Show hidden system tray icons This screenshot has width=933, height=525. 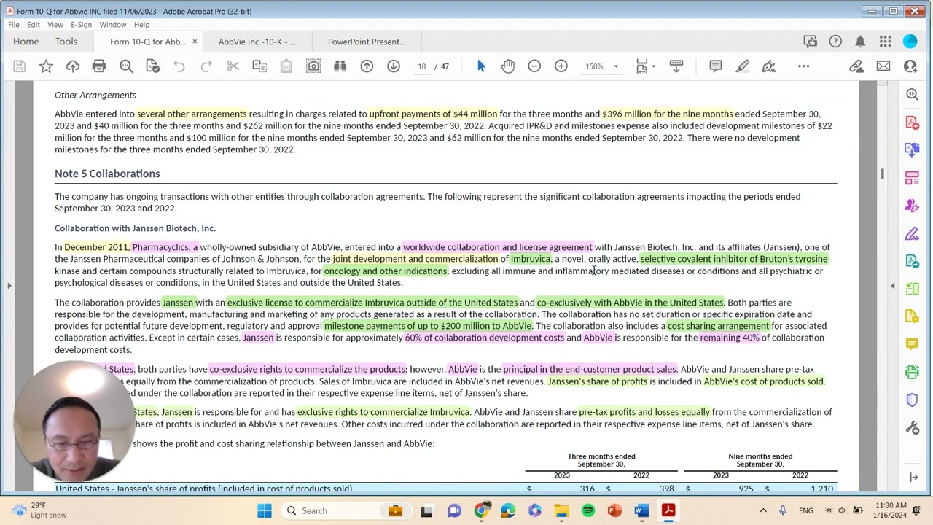click(763, 510)
